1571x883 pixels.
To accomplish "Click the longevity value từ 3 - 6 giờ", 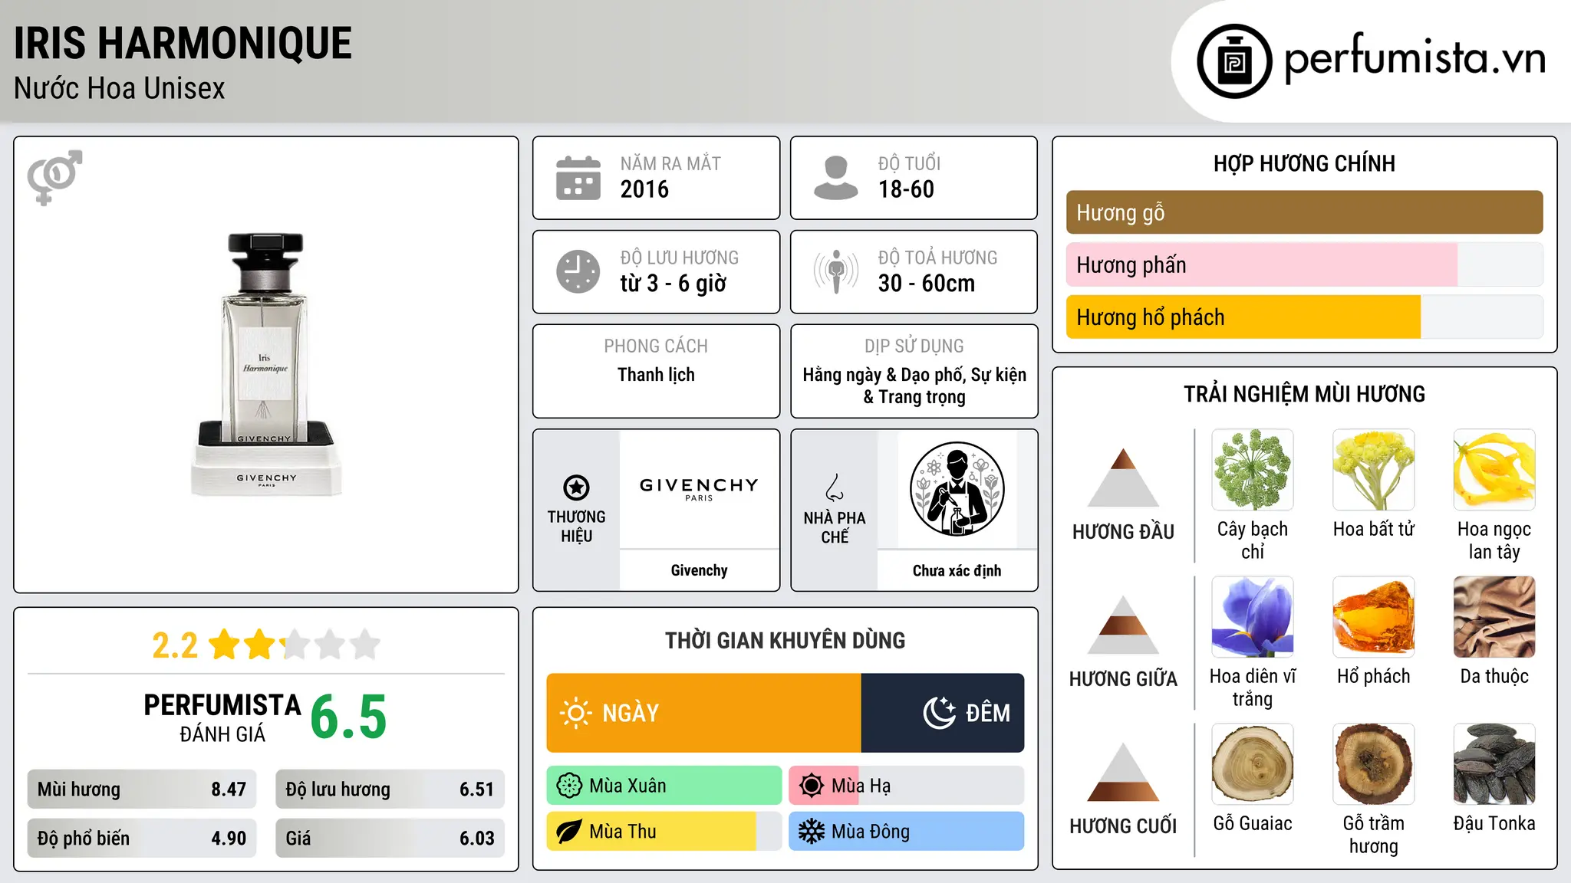I will click(674, 284).
